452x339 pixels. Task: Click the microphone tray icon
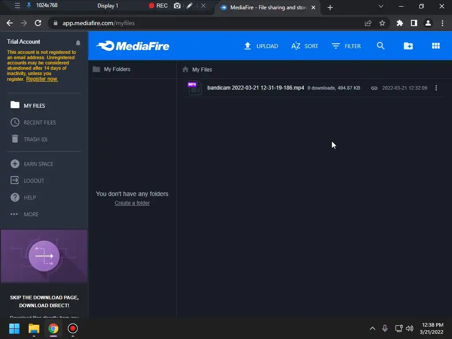click(x=385, y=328)
